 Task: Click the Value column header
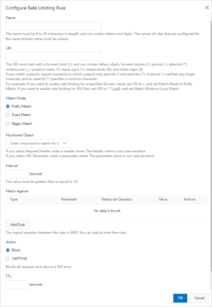point(163,199)
